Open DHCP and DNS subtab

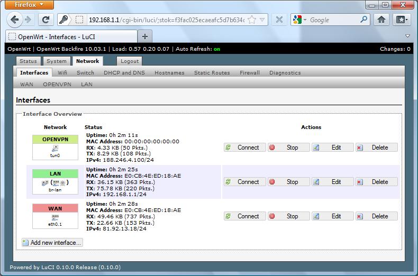click(124, 73)
